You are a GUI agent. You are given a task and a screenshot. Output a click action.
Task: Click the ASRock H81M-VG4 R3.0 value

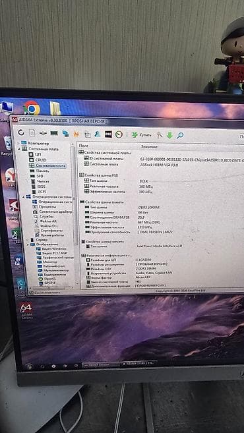(x=159, y=165)
